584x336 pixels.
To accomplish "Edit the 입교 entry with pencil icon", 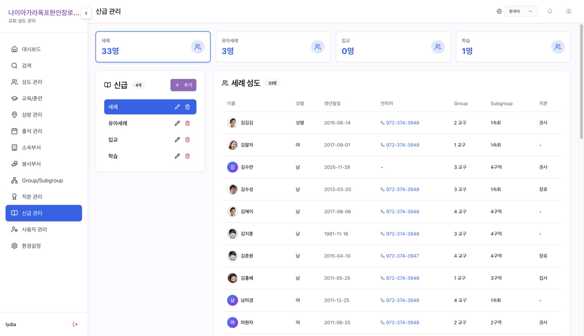I will tap(177, 140).
